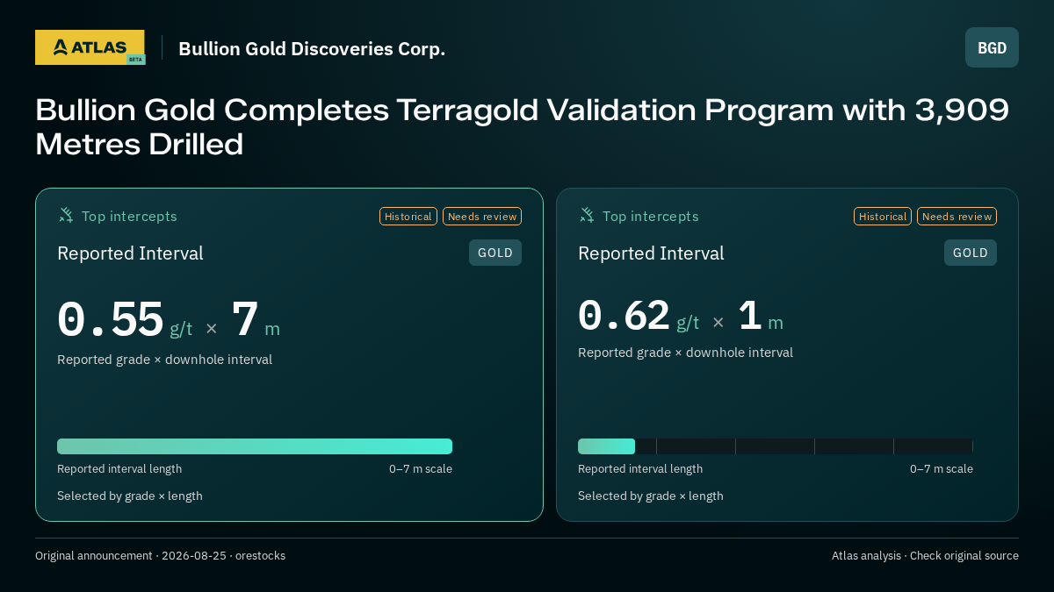Click the 0–7 m scale label in the 1 m card
Viewport: 1054px width, 592px height.
pyautogui.click(x=942, y=469)
